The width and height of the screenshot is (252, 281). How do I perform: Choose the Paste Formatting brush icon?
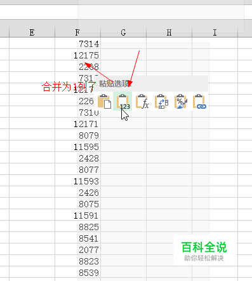click(180, 101)
